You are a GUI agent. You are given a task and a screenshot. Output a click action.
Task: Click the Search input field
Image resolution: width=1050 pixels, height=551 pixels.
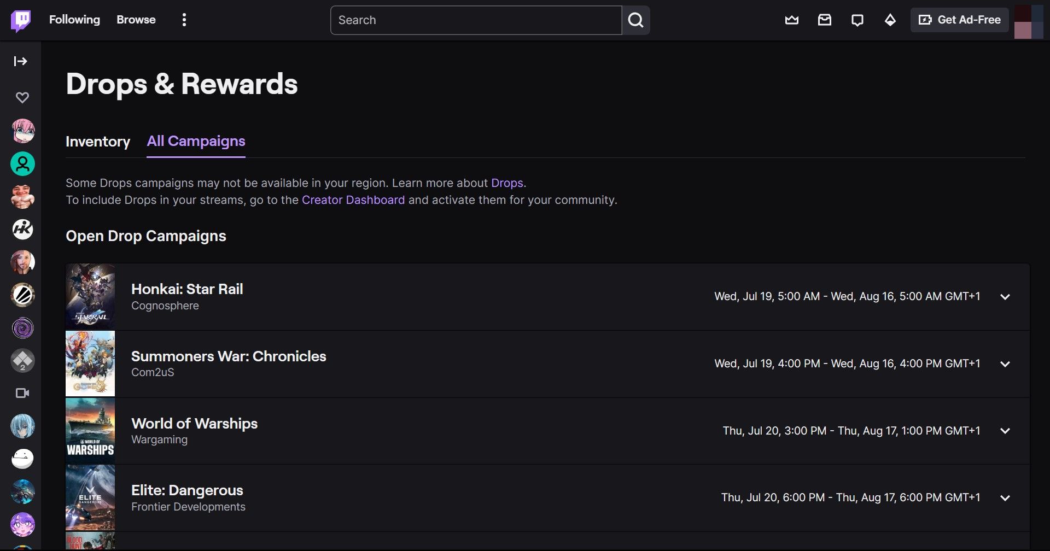click(x=475, y=20)
